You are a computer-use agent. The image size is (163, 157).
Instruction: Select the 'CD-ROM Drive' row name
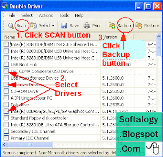tap(24, 91)
